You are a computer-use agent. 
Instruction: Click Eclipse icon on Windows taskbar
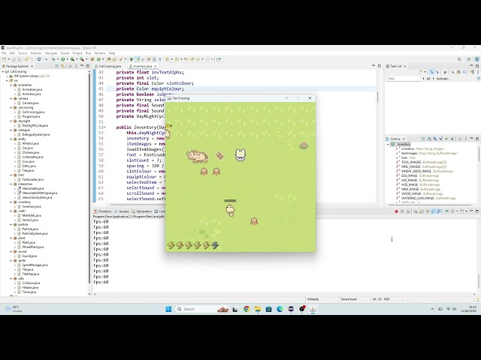291,309
